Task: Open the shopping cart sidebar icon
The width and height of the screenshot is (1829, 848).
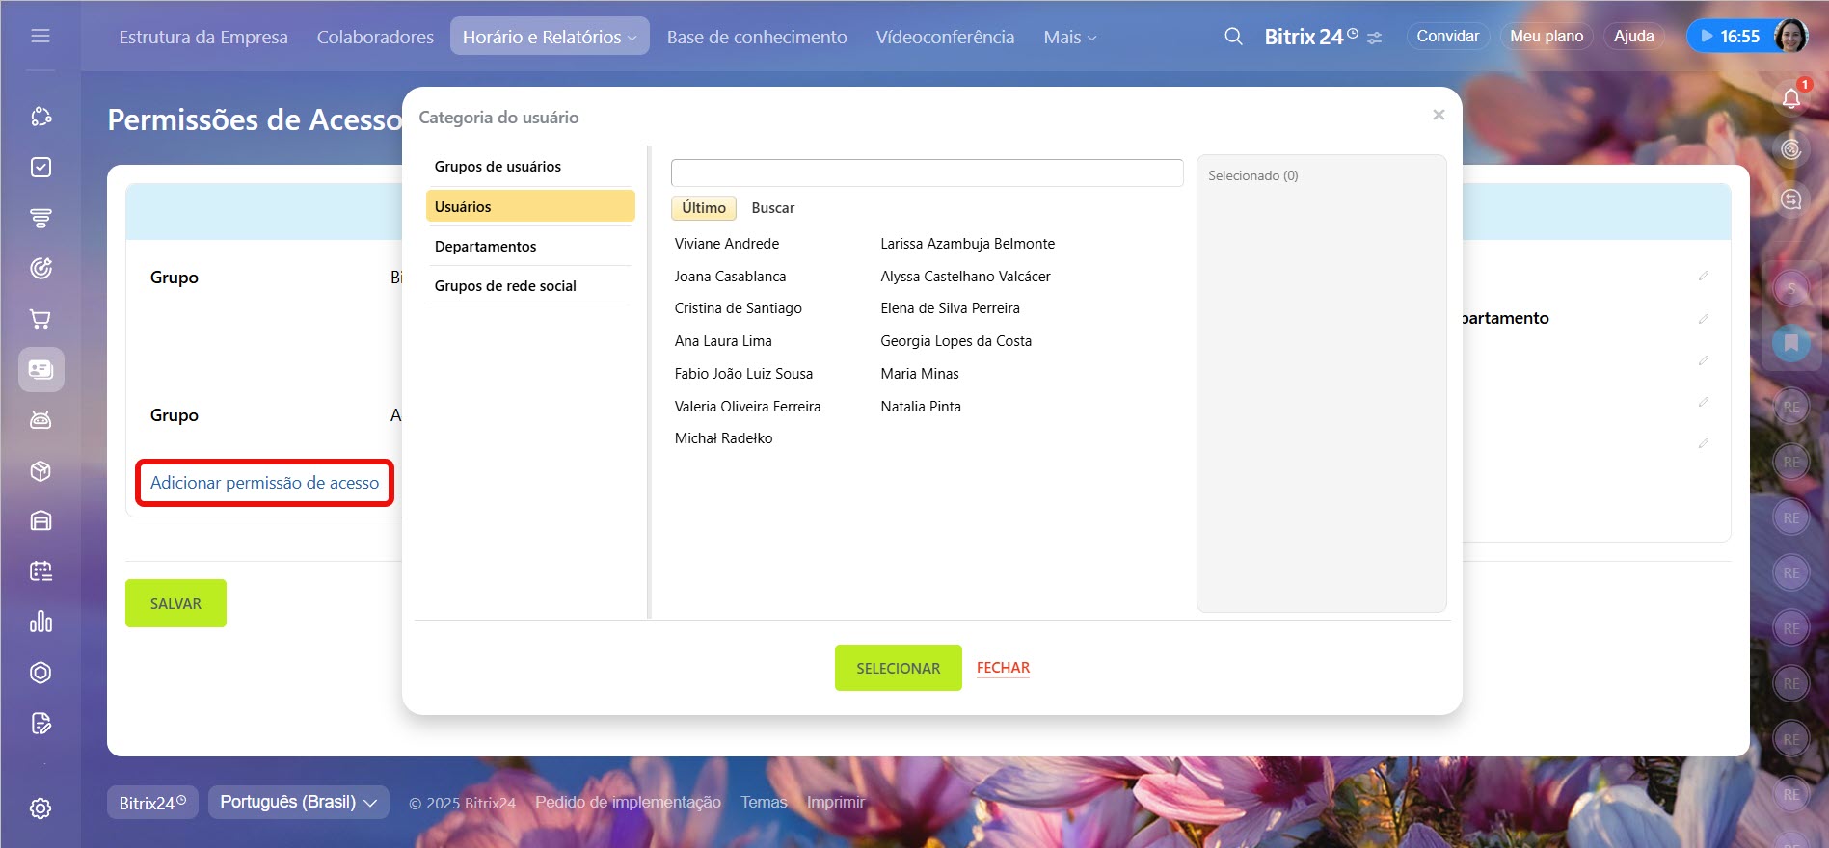Action: coord(40,319)
